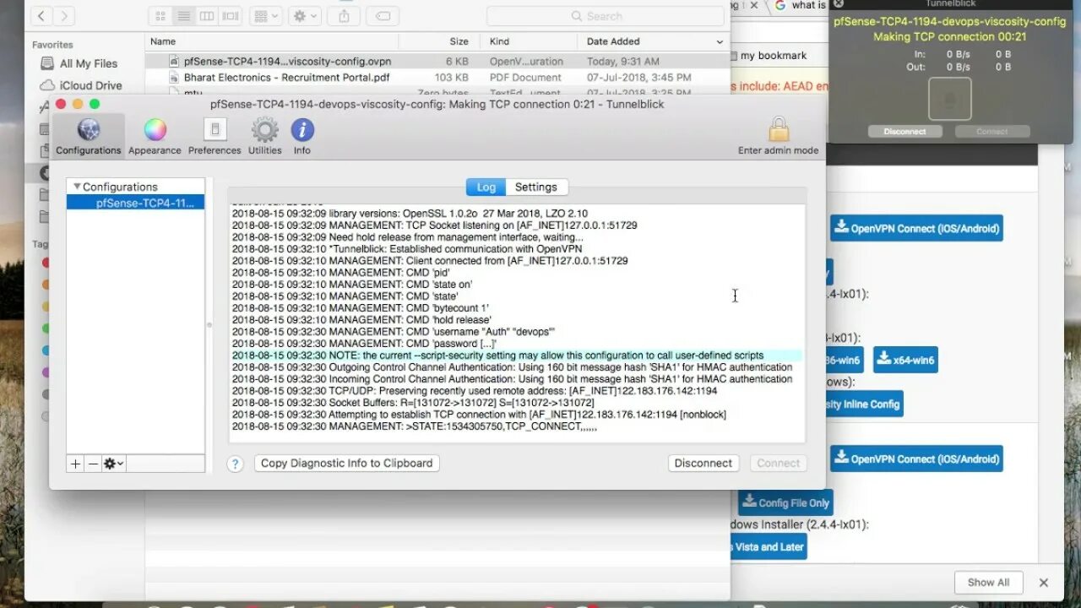Image resolution: width=1081 pixels, height=608 pixels.
Task: Open Utilities gear pane in Tunnelblick
Action: (x=264, y=136)
